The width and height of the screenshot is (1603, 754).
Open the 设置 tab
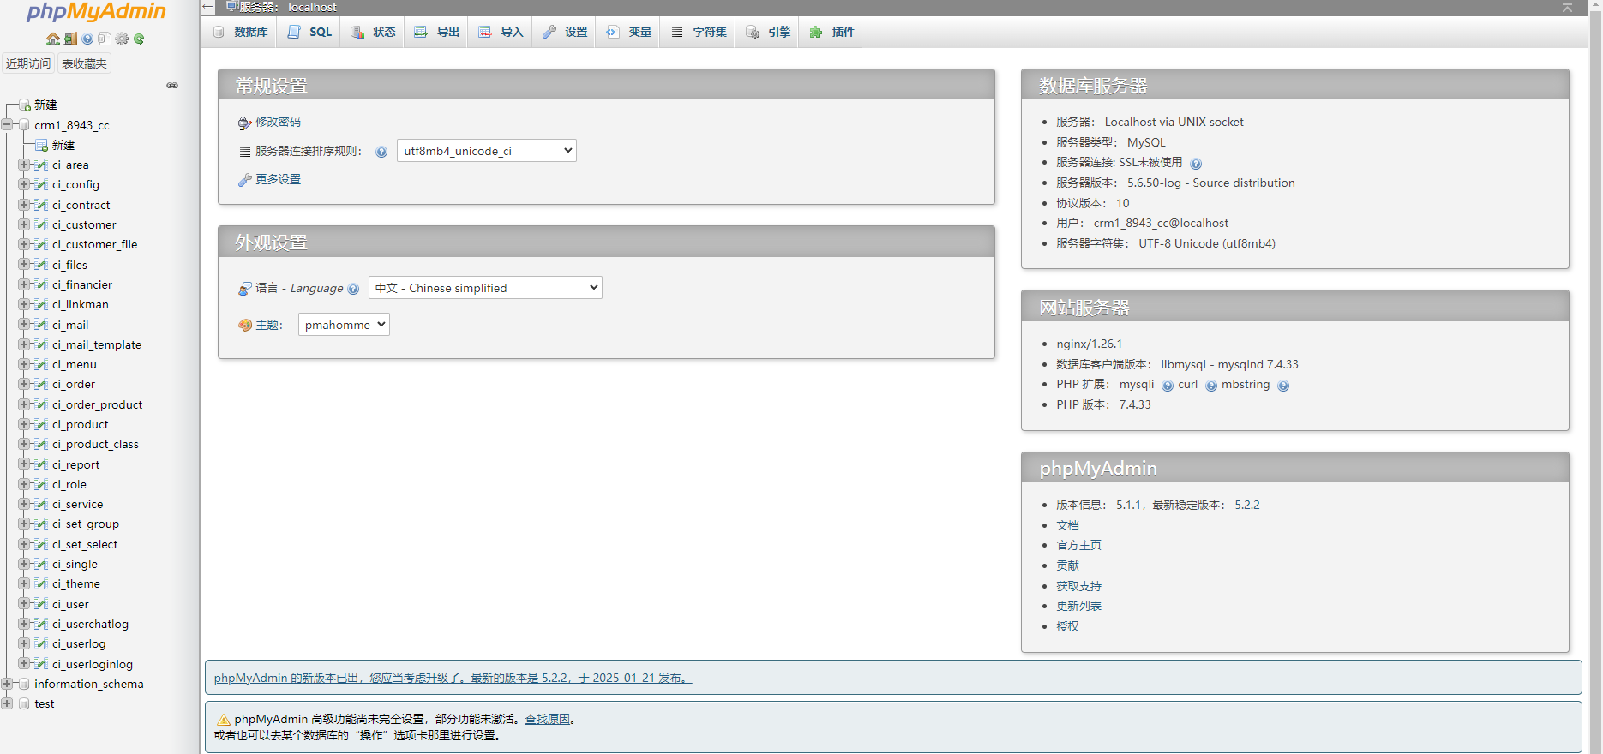click(x=565, y=32)
